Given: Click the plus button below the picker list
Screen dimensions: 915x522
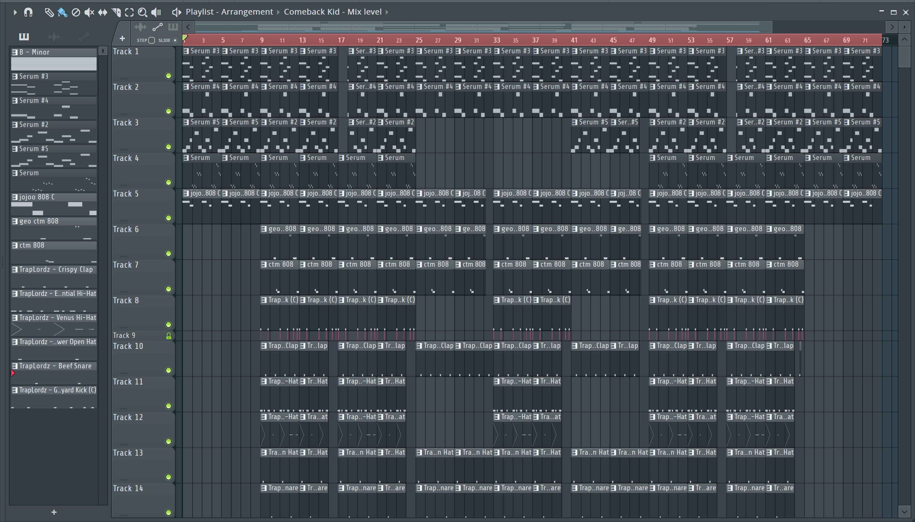Looking at the screenshot, I should point(54,512).
